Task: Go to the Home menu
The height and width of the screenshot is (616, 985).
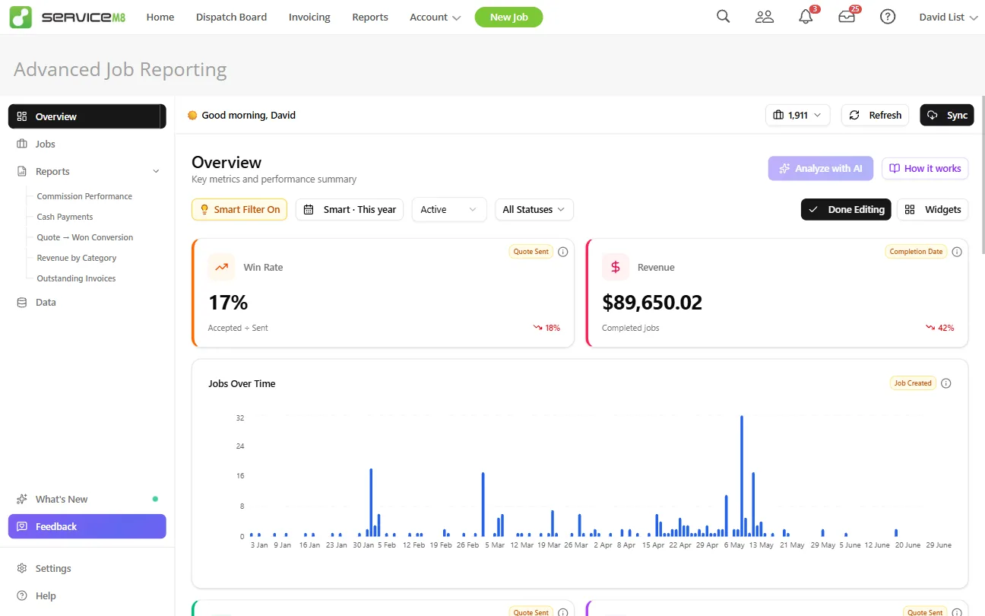Action: pyautogui.click(x=160, y=17)
